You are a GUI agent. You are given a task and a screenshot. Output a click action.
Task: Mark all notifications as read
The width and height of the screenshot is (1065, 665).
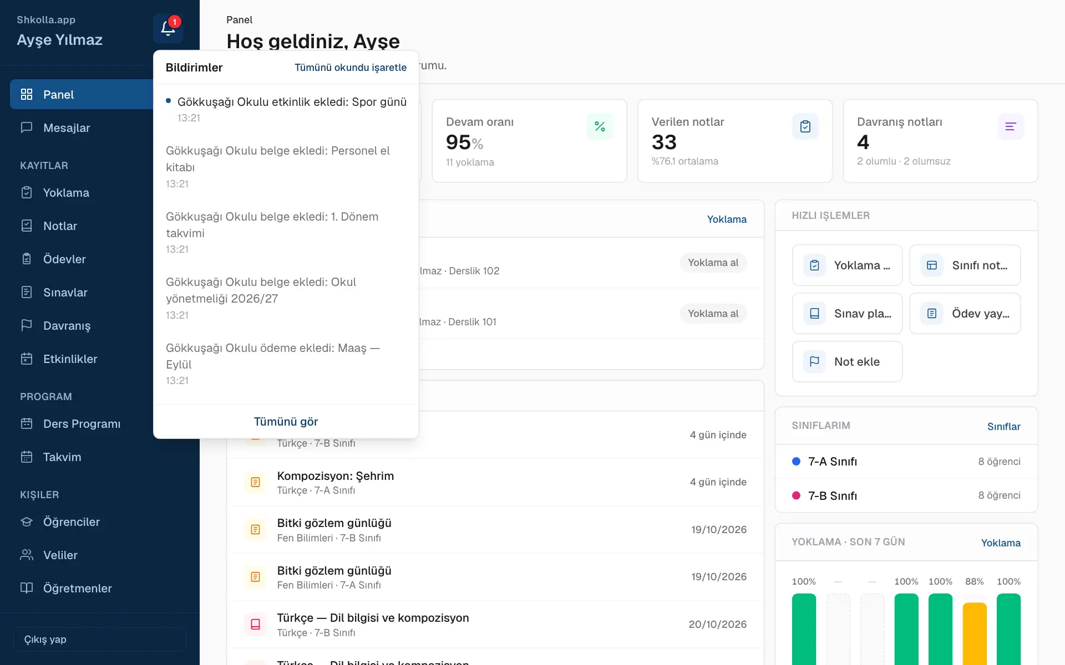click(351, 68)
